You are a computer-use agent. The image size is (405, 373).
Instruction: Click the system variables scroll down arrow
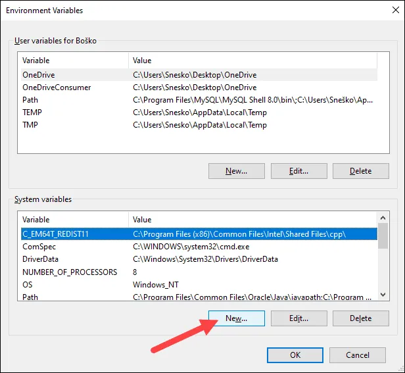tap(383, 295)
